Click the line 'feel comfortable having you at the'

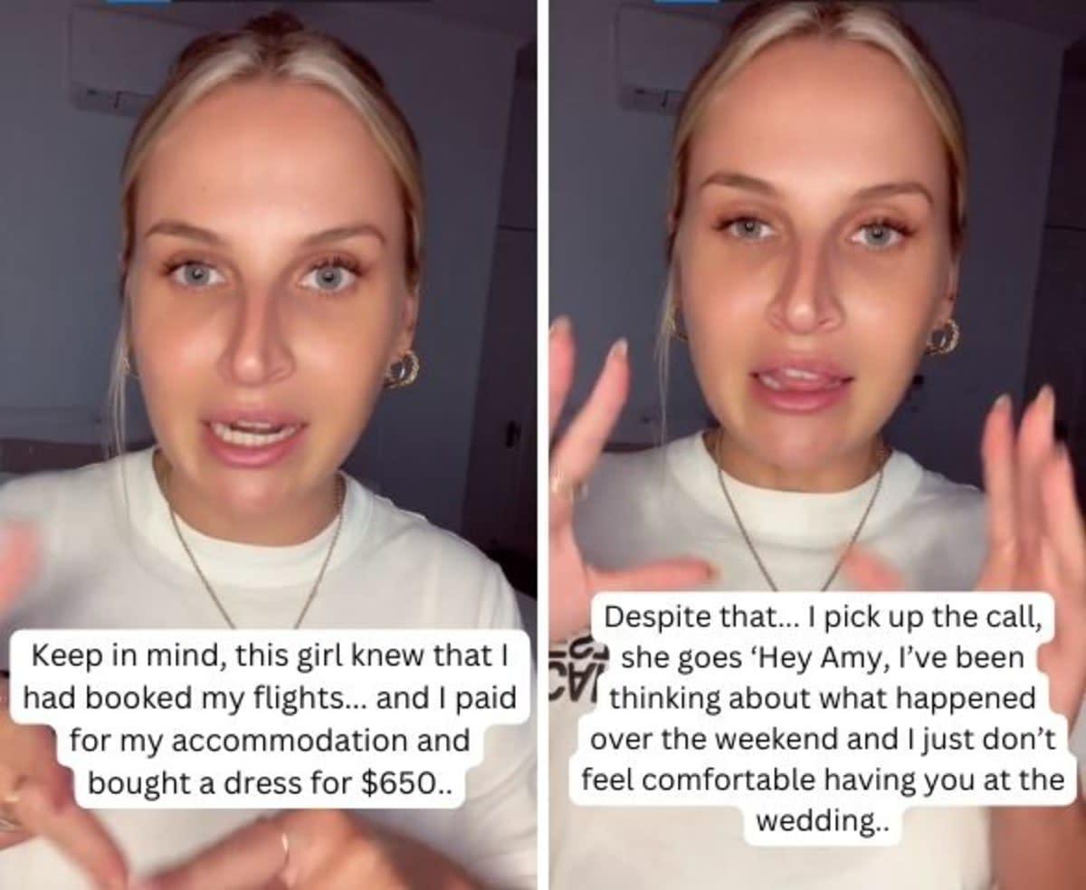[x=823, y=781]
